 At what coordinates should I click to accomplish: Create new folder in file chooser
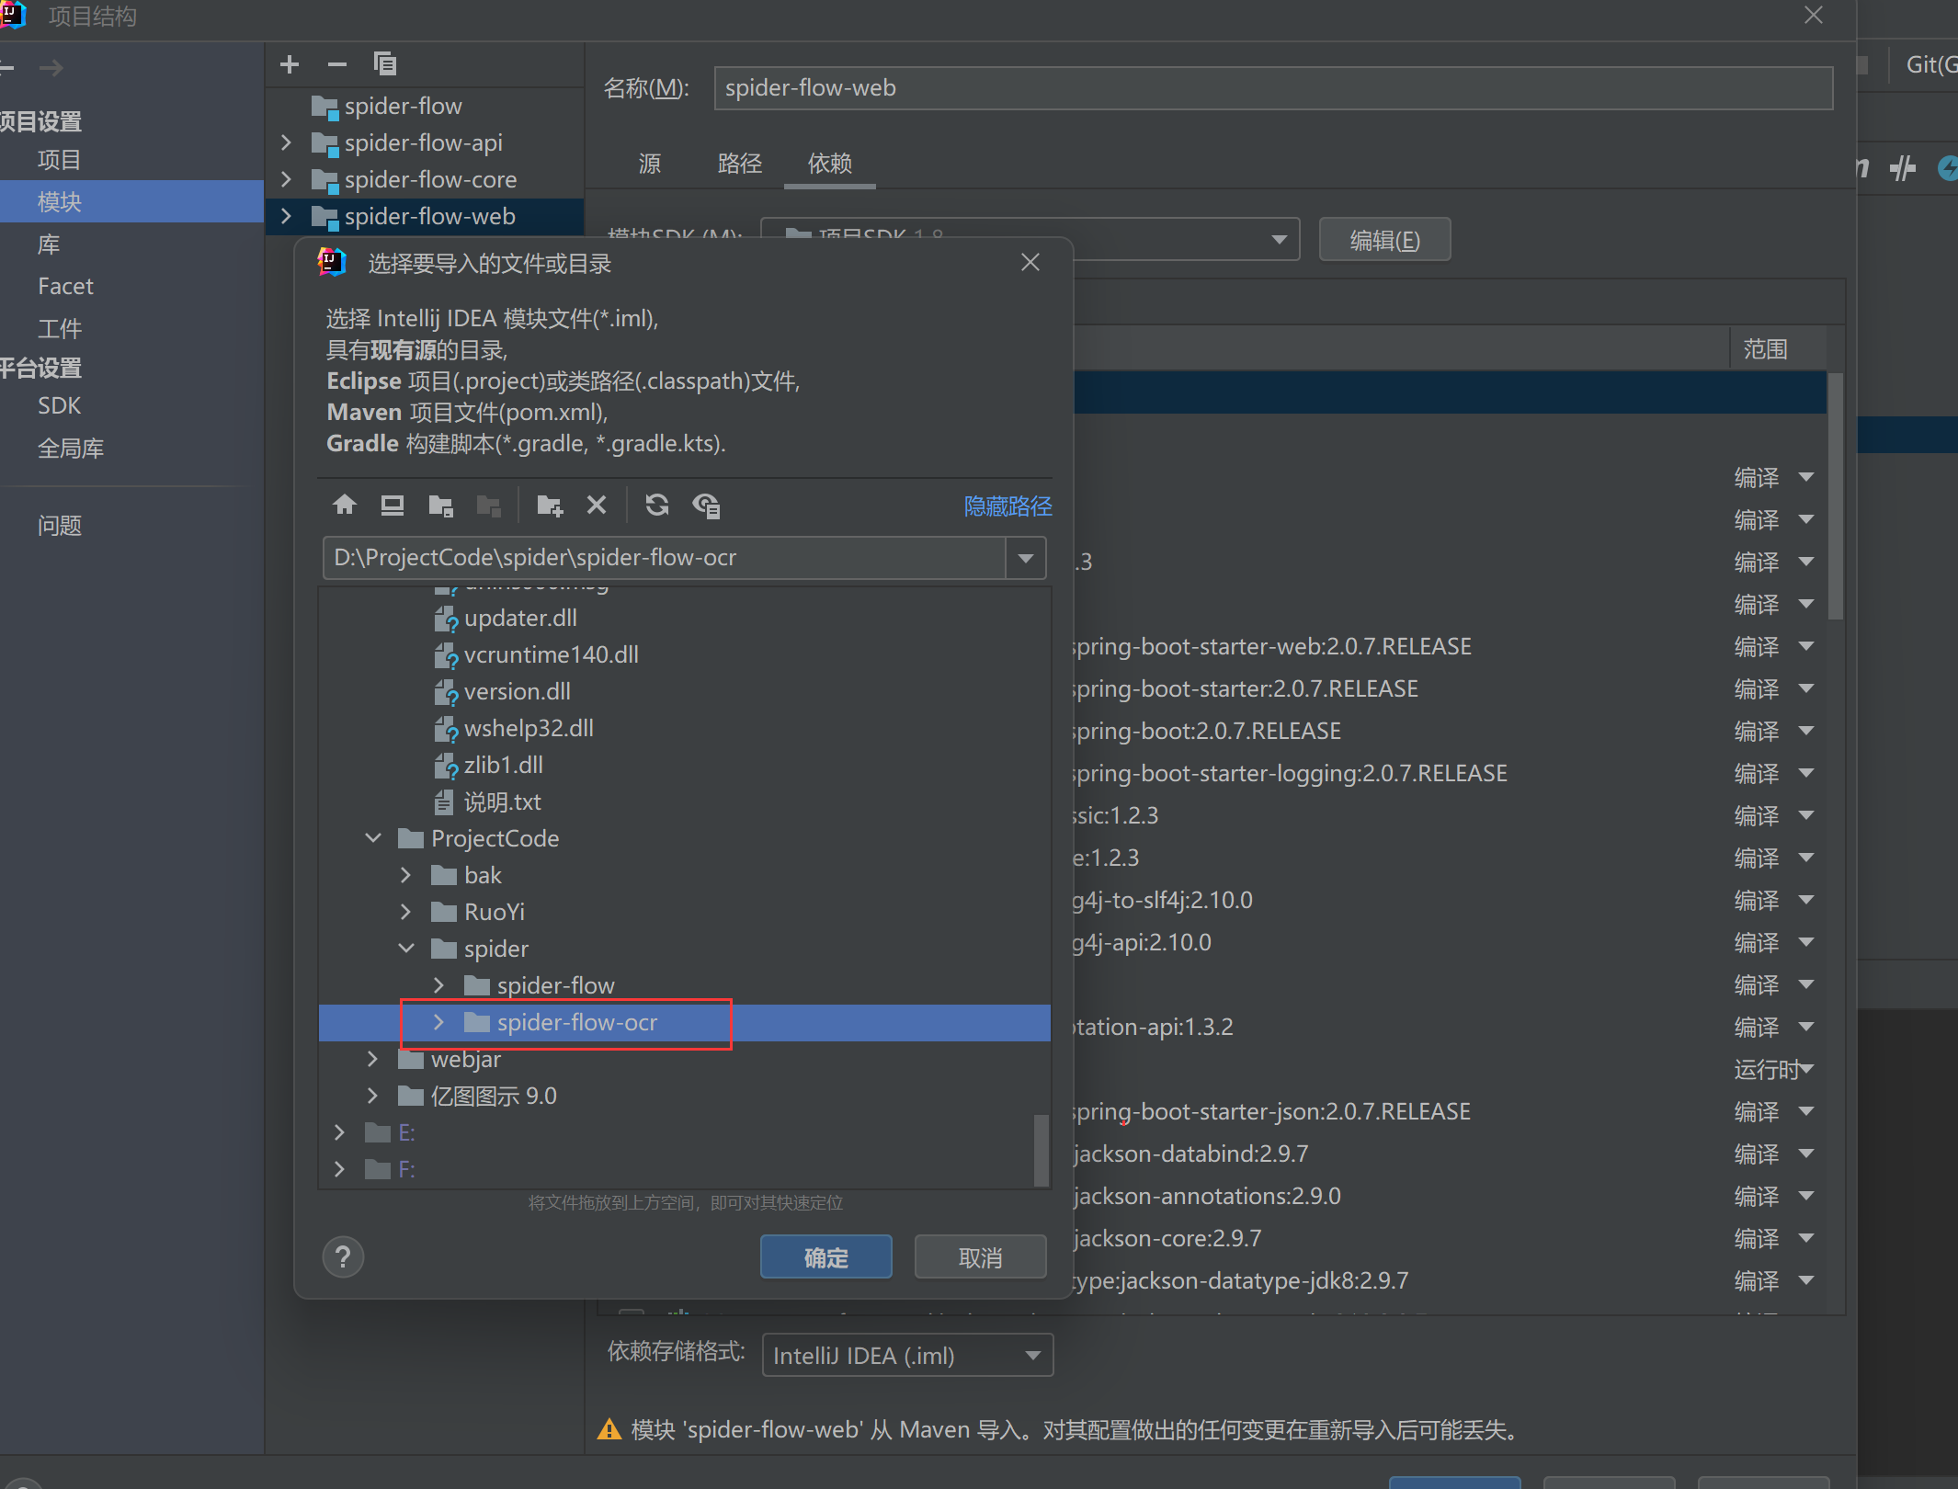coord(550,505)
